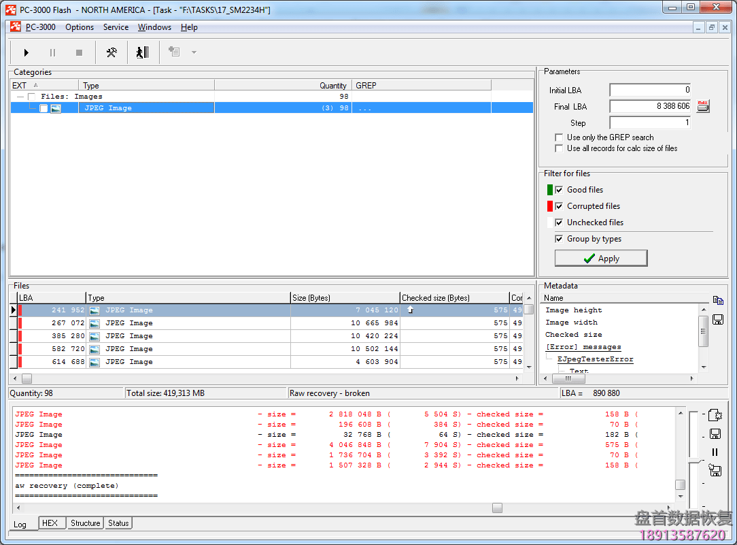This screenshot has height=545, width=737.
Task: Sort categories by the EXT column header
Action: coord(20,85)
